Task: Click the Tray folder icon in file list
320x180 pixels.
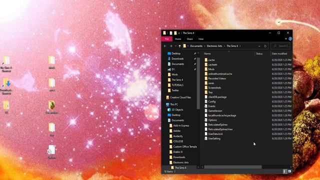Action: tap(206, 92)
